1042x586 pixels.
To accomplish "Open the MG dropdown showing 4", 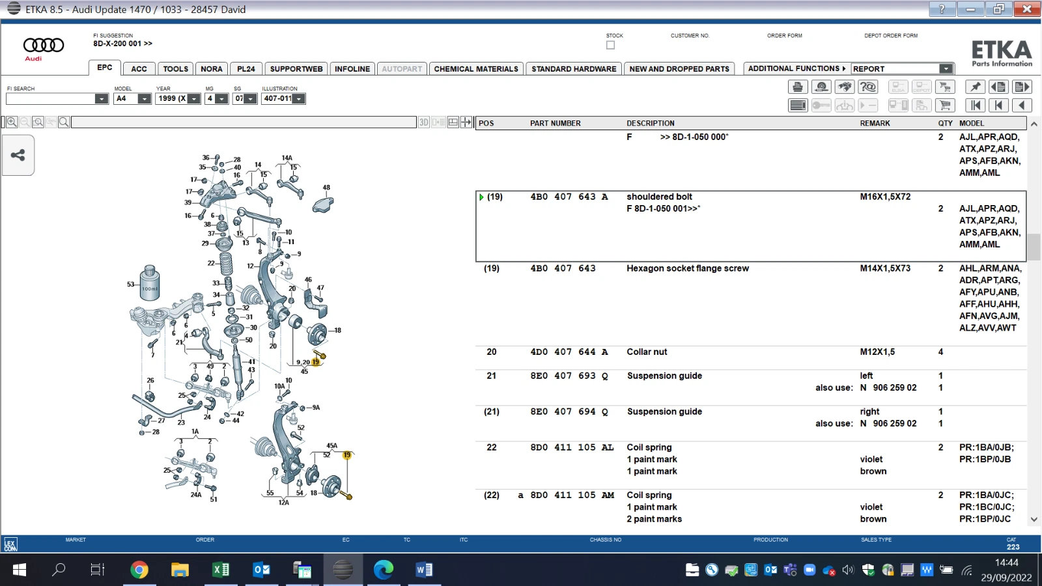I will coord(221,98).
